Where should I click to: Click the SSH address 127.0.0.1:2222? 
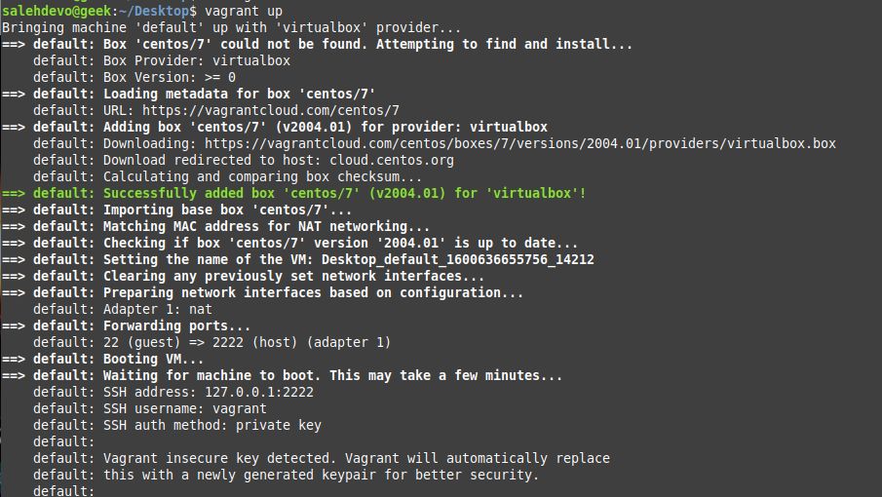tap(259, 392)
